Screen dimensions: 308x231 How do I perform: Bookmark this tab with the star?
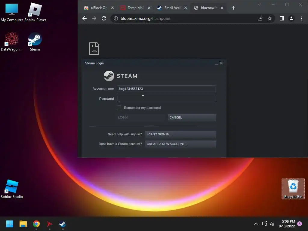(270, 18)
